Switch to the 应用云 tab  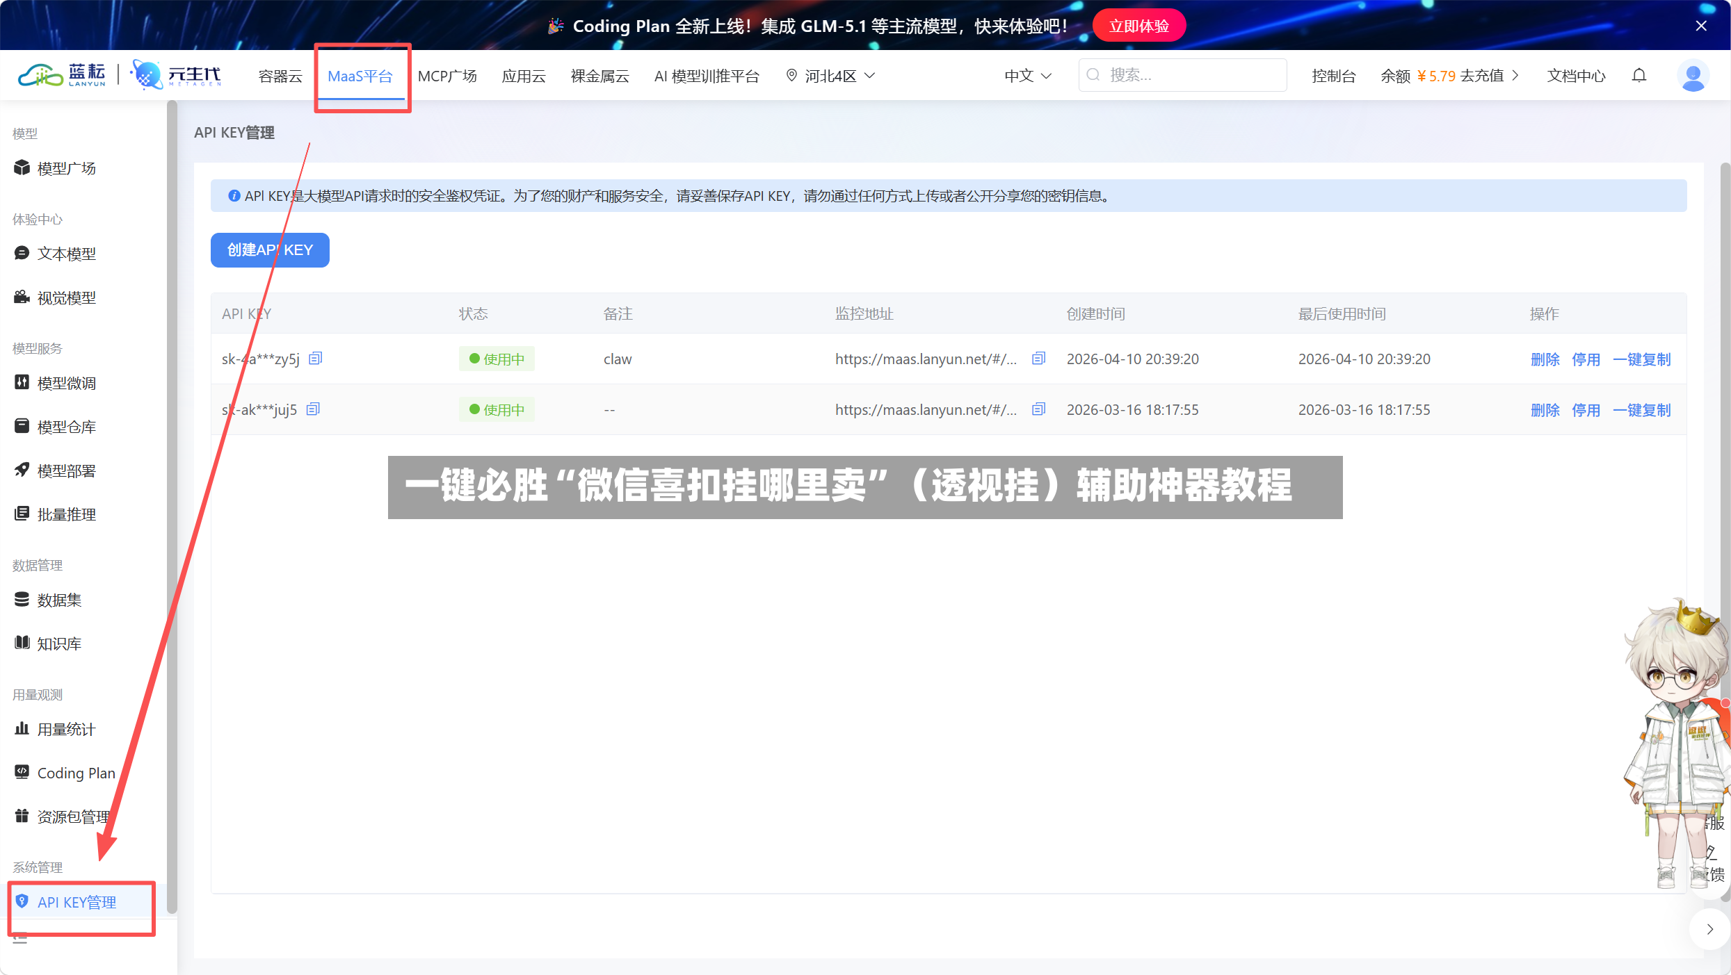tap(524, 76)
